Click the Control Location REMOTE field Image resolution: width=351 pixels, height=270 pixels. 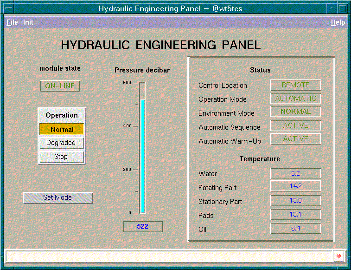point(296,85)
